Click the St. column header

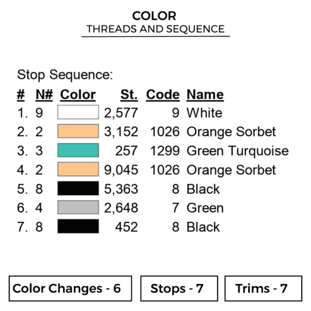click(x=129, y=95)
